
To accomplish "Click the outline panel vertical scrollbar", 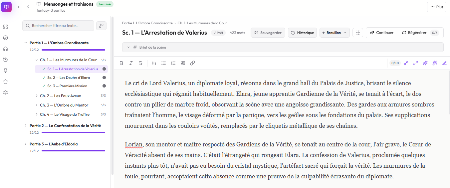I will coord(112,95).
